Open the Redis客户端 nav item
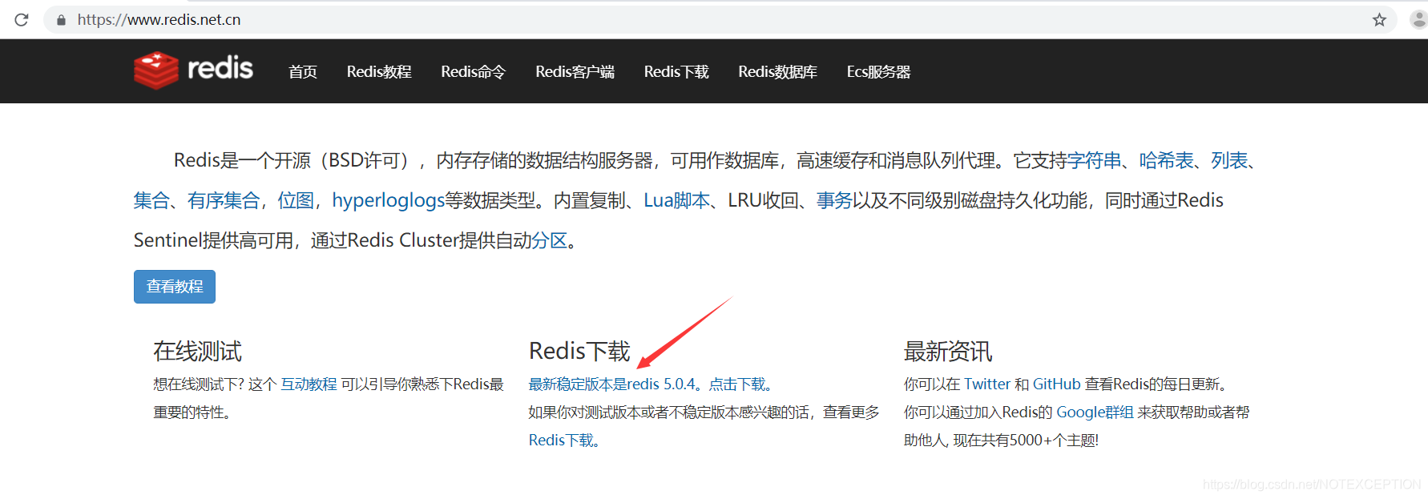 pos(575,72)
